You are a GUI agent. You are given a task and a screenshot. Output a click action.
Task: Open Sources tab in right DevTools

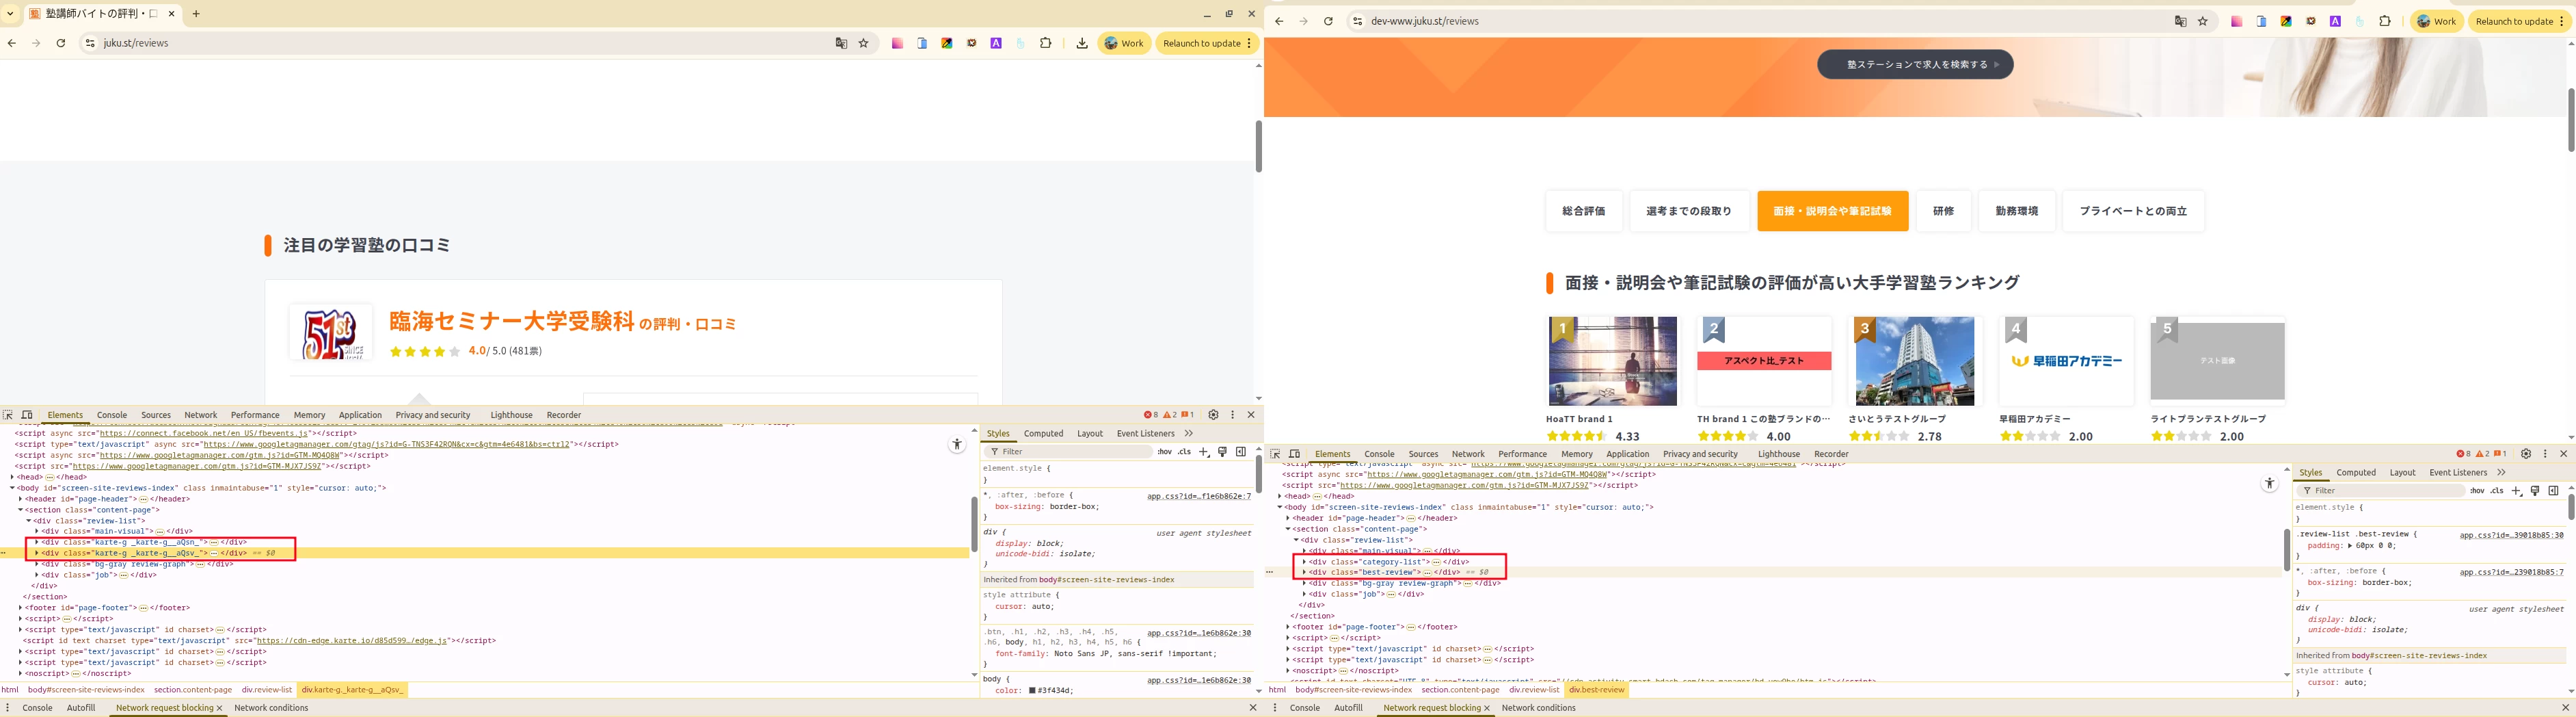coord(1423,454)
